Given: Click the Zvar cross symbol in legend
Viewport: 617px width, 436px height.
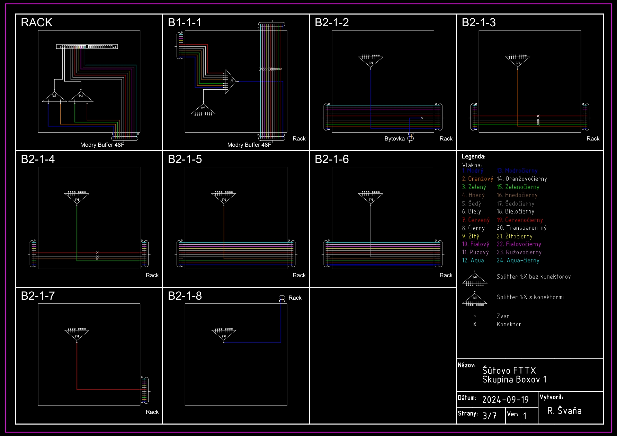Looking at the screenshot, I should 475,316.
